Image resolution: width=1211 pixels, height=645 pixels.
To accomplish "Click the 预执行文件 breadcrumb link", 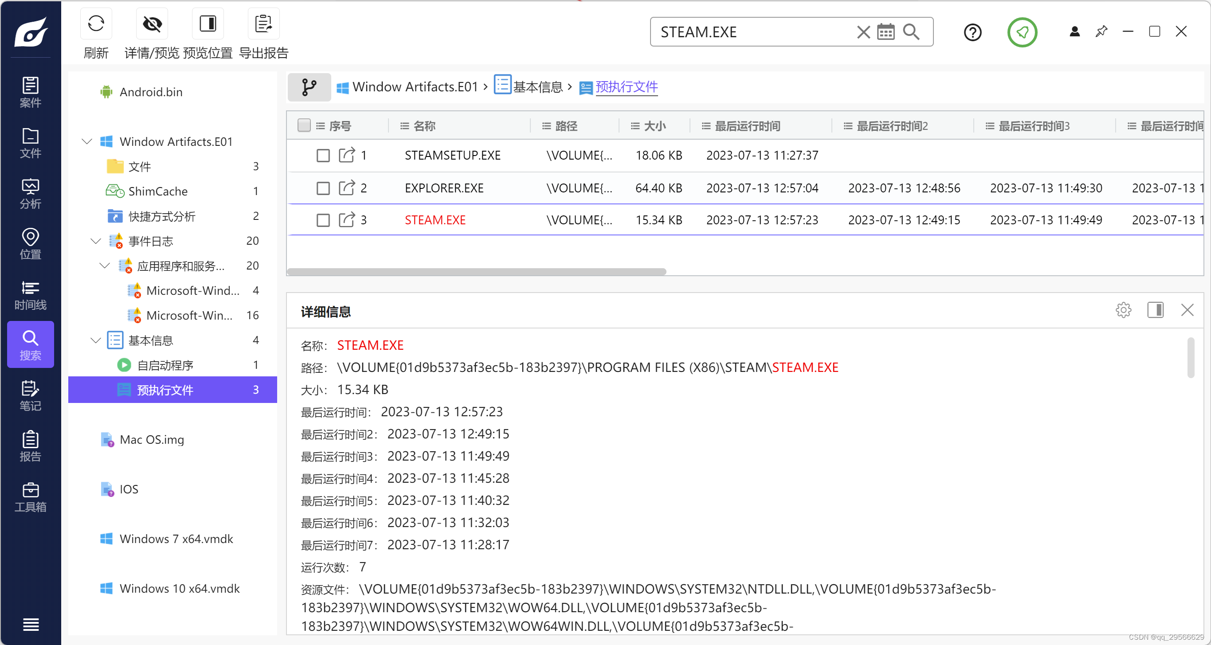I will pyautogui.click(x=626, y=87).
